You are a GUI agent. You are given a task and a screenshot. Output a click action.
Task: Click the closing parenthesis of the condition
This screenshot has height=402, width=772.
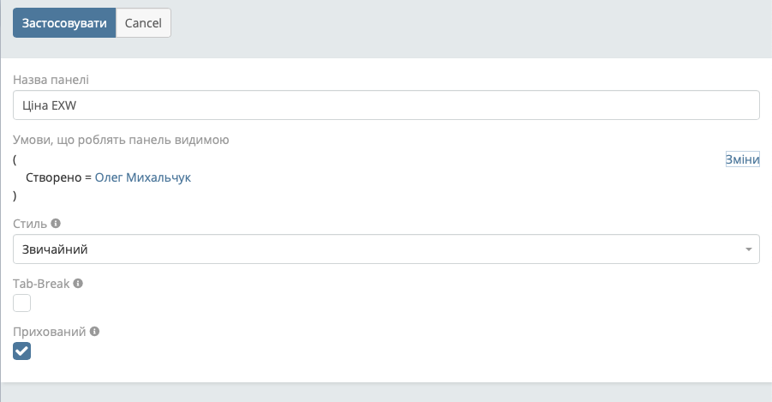[15, 196]
